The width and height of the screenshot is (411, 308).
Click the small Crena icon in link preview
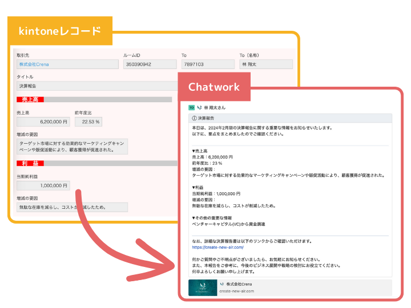[222, 284]
